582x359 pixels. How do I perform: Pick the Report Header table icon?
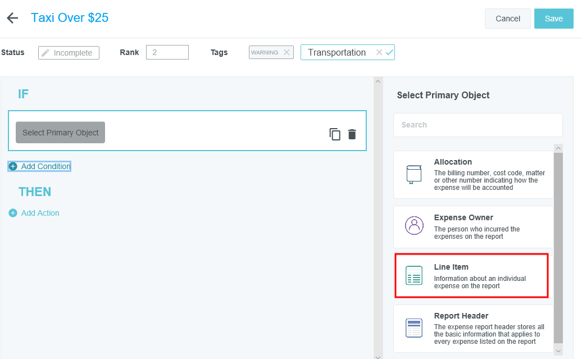coord(414,327)
